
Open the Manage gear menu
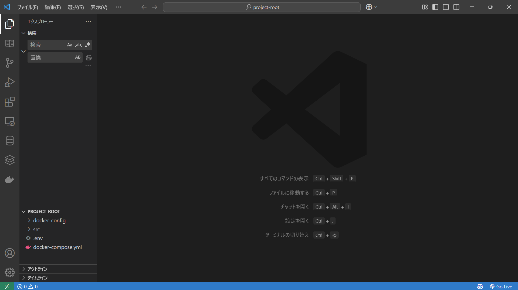coord(10,272)
